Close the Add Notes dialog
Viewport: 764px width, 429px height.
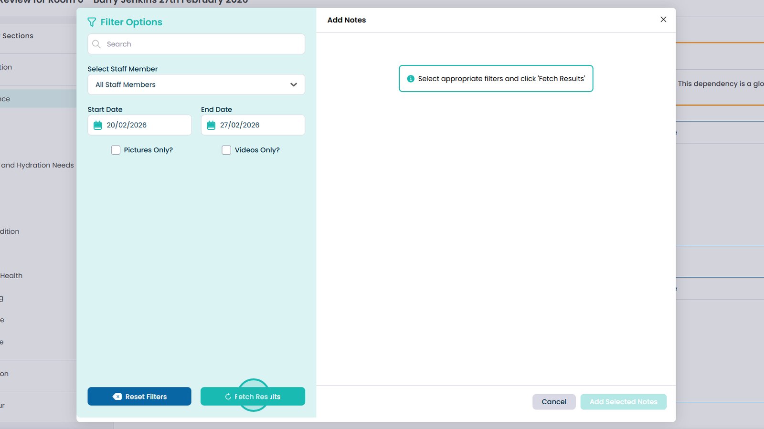pos(663,20)
